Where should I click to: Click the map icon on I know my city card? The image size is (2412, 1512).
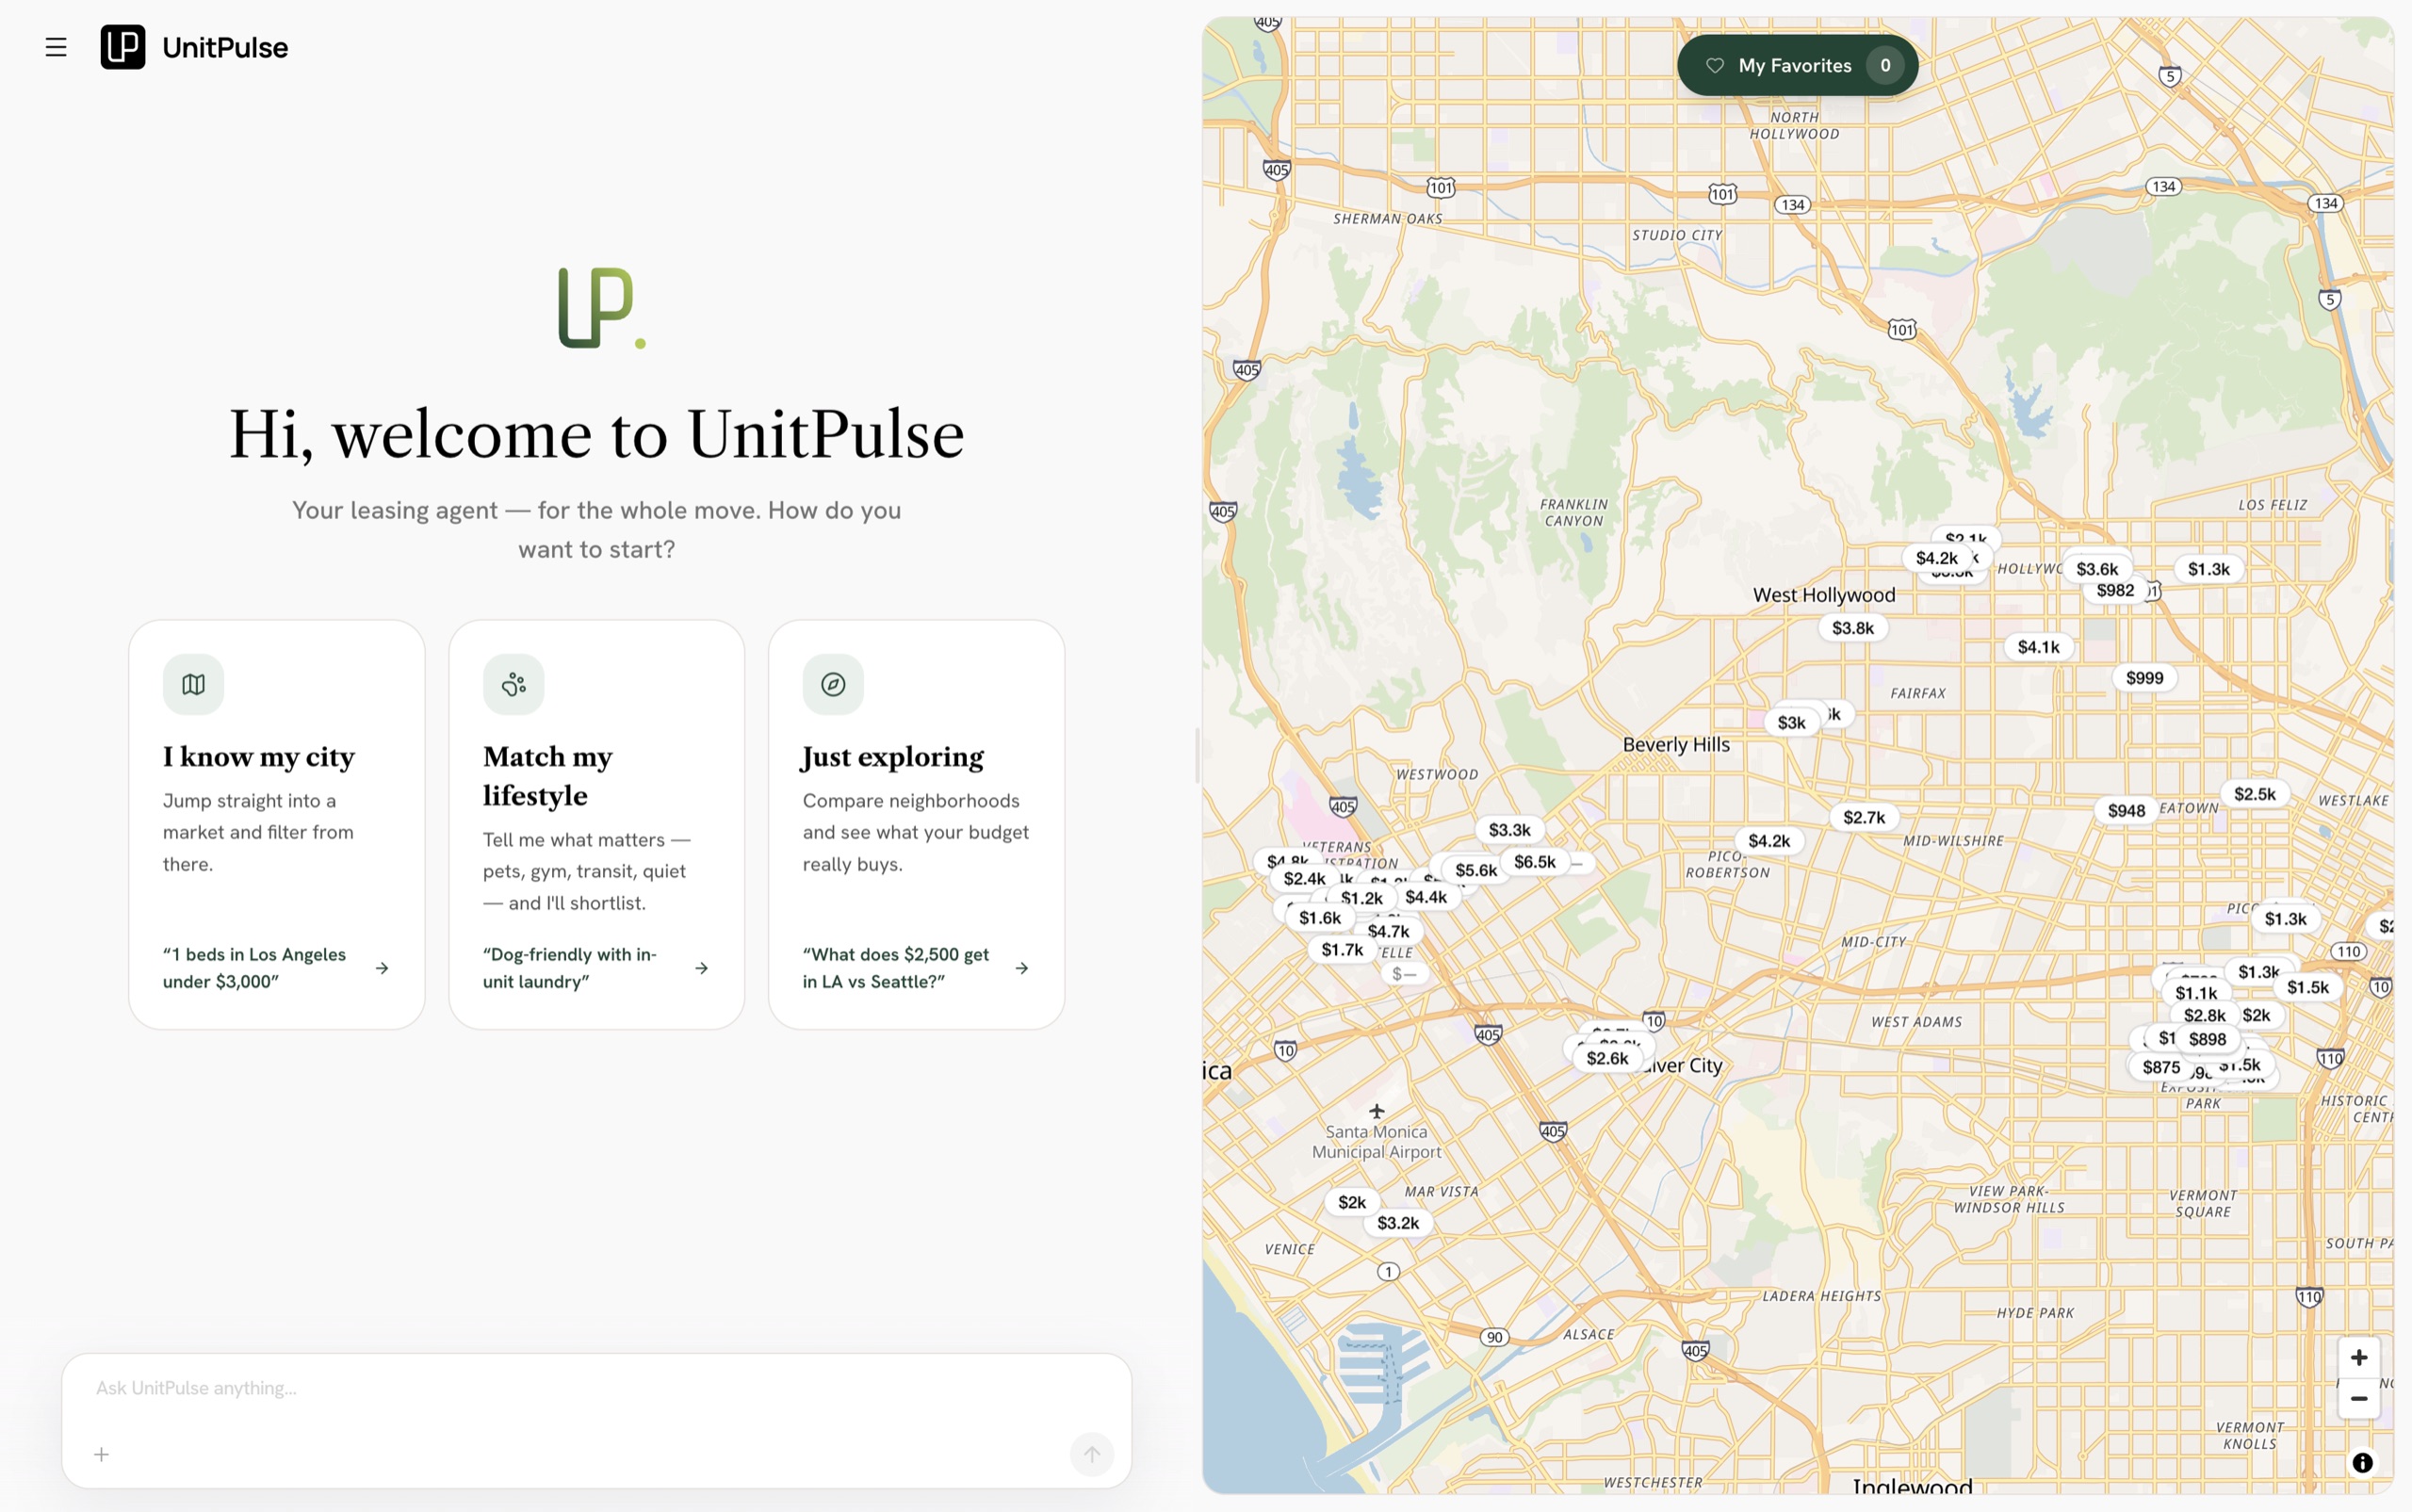pos(194,684)
